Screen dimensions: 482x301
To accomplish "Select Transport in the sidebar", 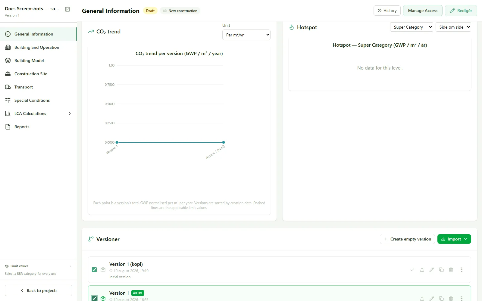I will click(38, 87).
